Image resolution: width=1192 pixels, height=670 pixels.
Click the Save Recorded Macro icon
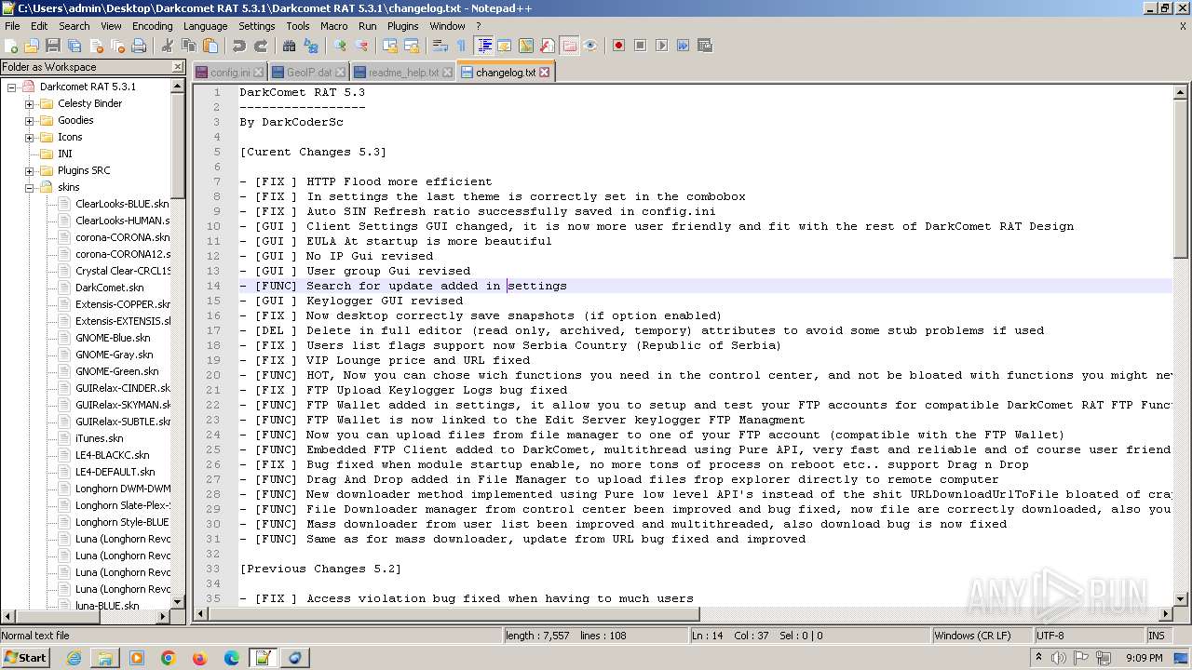(704, 46)
